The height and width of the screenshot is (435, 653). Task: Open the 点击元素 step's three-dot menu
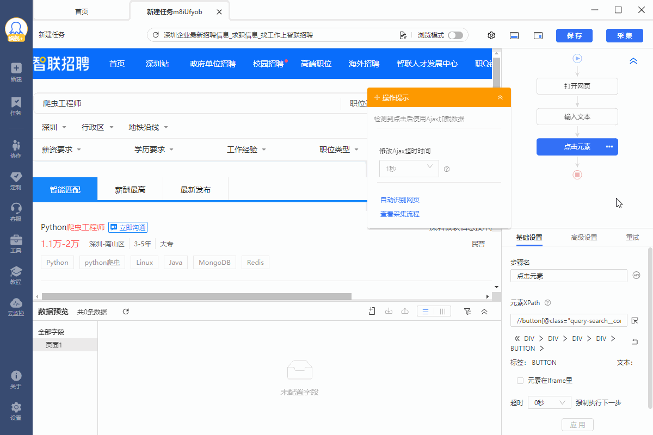(609, 147)
